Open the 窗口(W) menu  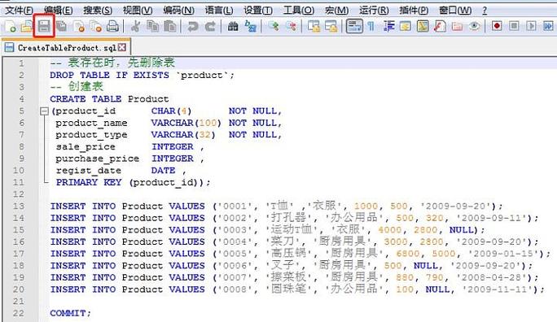point(455,11)
